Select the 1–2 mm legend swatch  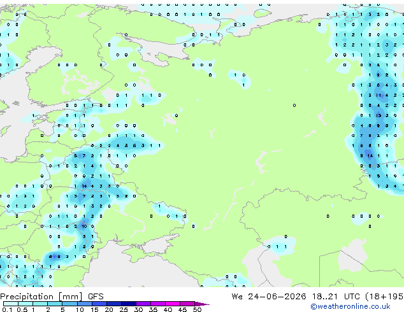40,304
